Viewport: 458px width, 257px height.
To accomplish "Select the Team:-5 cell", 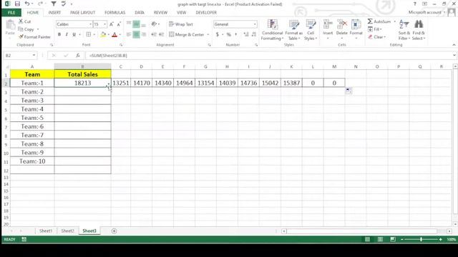I will [x=32, y=118].
